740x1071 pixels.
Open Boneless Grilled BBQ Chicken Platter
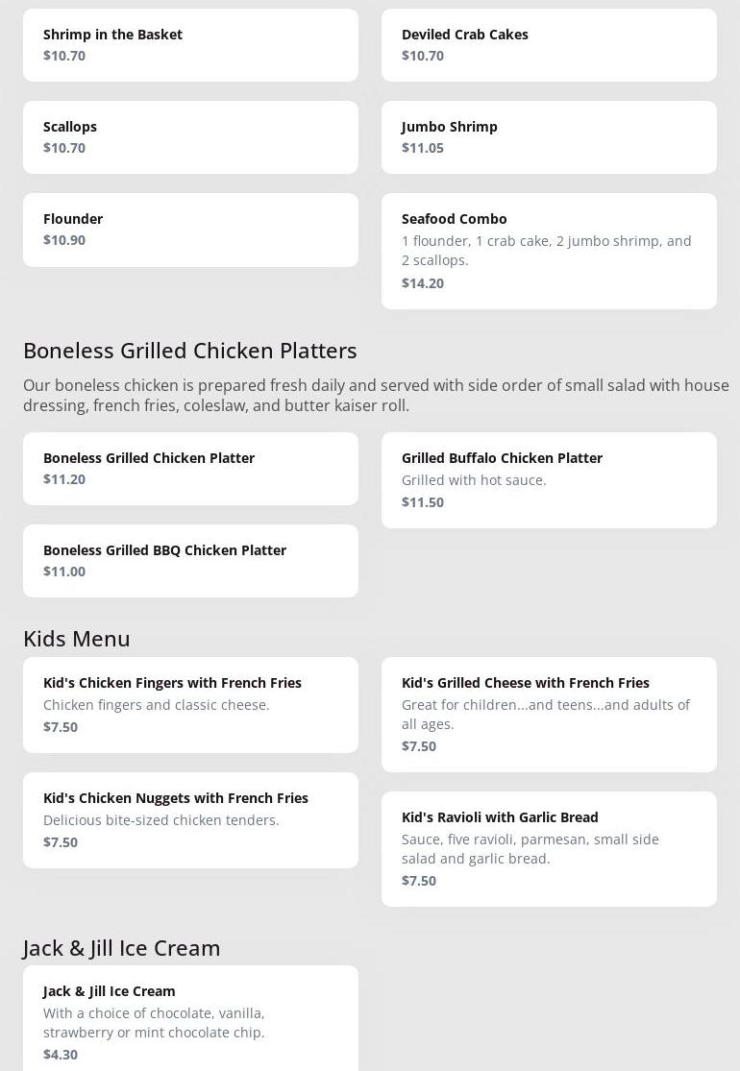pyautogui.click(x=190, y=560)
